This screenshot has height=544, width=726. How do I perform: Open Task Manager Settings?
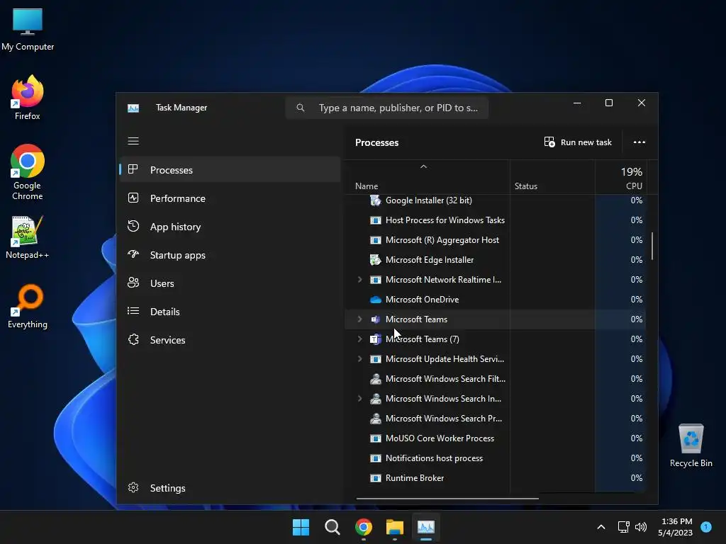(230, 487)
